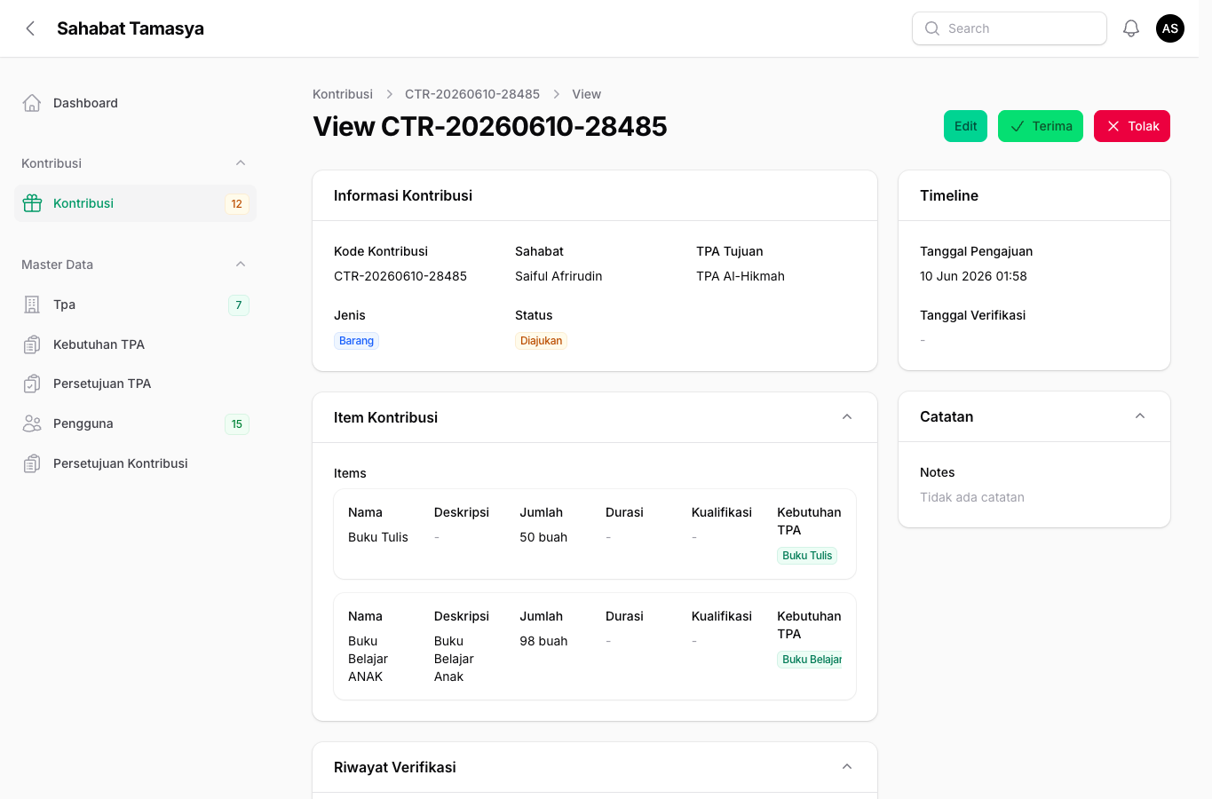The height and width of the screenshot is (799, 1212).
Task: Click the Kontribusi badge count 12
Action: (x=237, y=203)
